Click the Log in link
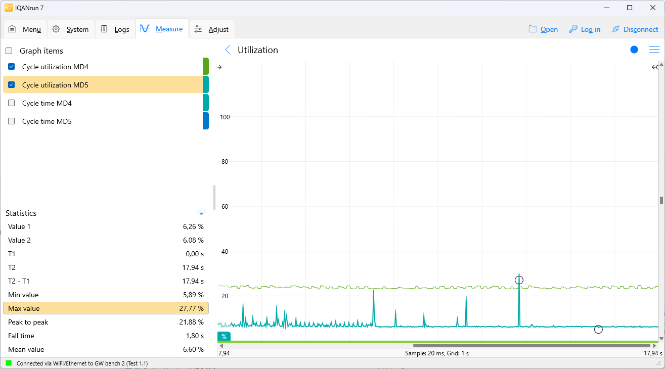Image resolution: width=665 pixels, height=369 pixels. 585,29
